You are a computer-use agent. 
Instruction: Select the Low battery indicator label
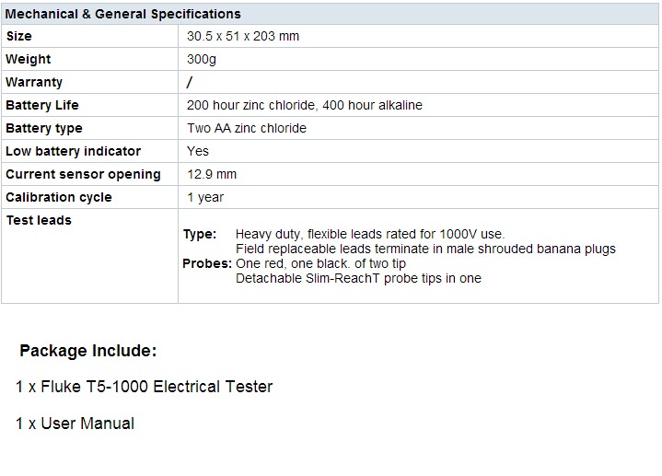click(x=74, y=151)
